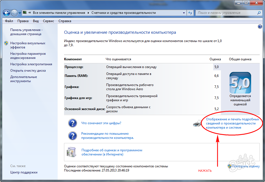Go to 'Панель управления - домашняя страница'
The image size is (265, 182).
(26, 32)
